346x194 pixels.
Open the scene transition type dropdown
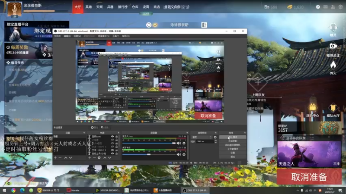(202, 137)
